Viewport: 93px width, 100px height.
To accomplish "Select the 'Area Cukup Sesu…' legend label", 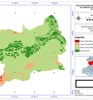I will point(87,48).
